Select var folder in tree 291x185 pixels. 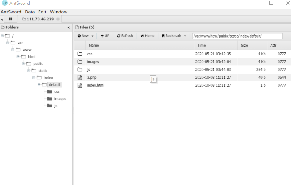pyautogui.click(x=20, y=43)
